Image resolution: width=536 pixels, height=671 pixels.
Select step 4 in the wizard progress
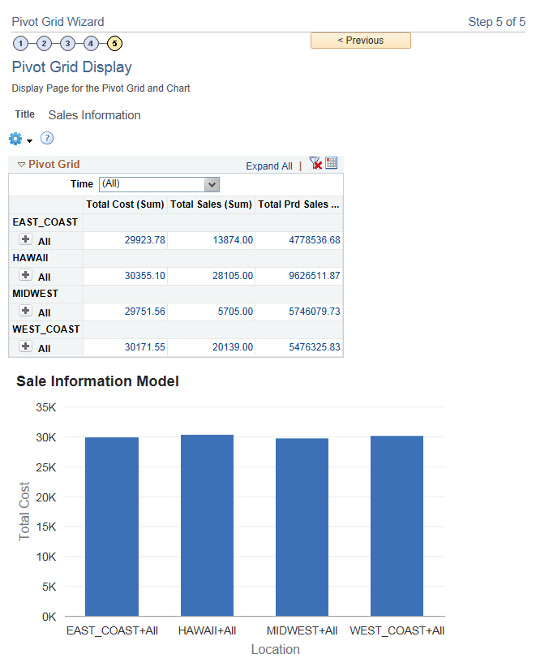tap(91, 43)
